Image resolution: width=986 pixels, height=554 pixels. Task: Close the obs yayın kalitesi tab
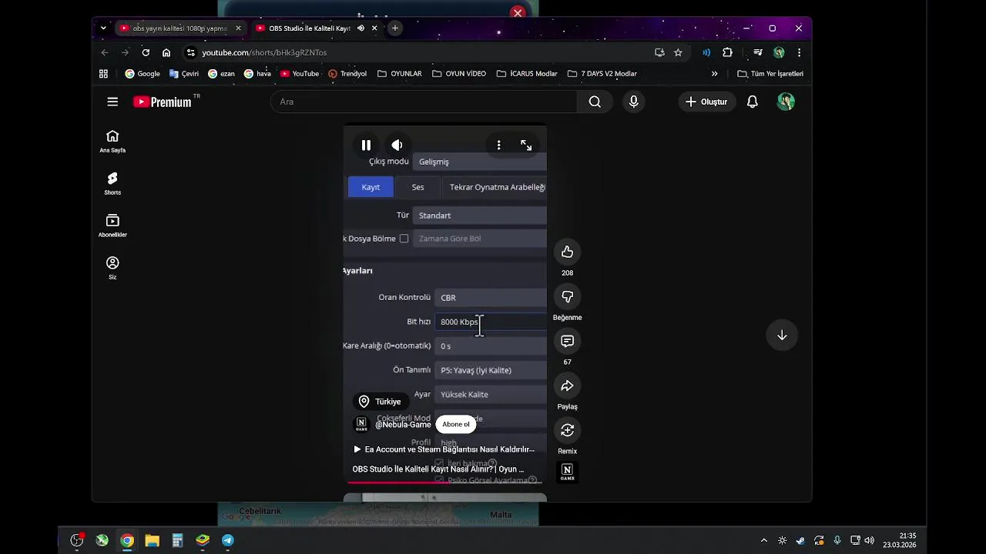(238, 28)
